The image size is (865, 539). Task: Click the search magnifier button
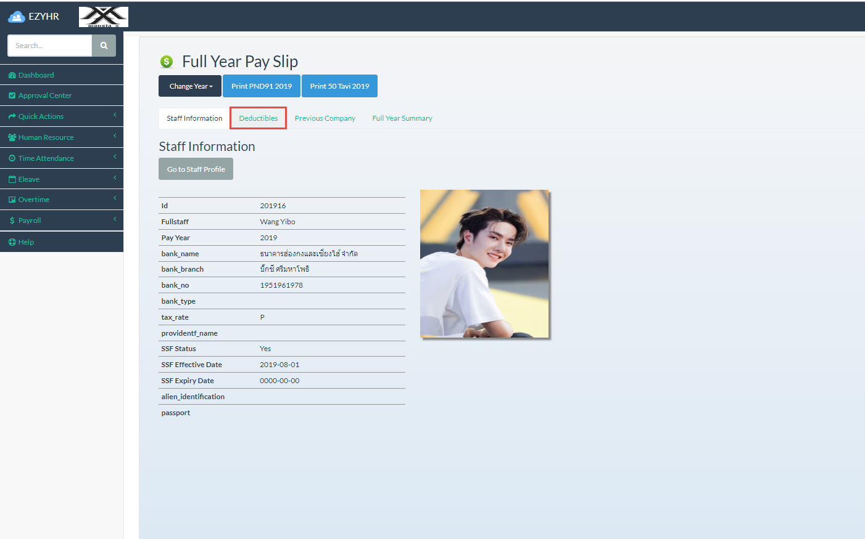[x=104, y=46]
